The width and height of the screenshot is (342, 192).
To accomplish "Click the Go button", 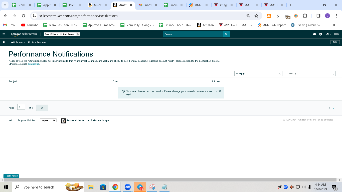I will pos(42,108).
